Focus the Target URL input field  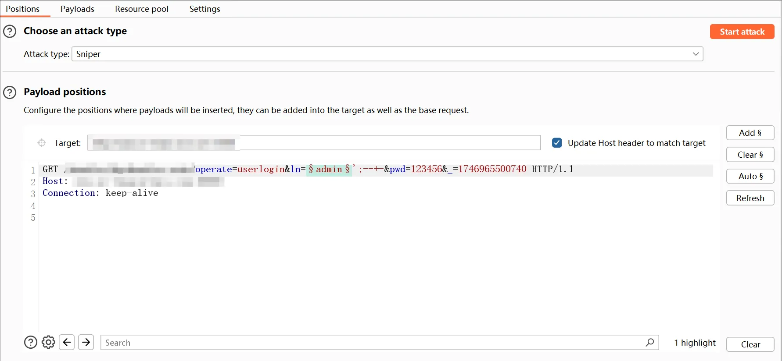tap(314, 143)
